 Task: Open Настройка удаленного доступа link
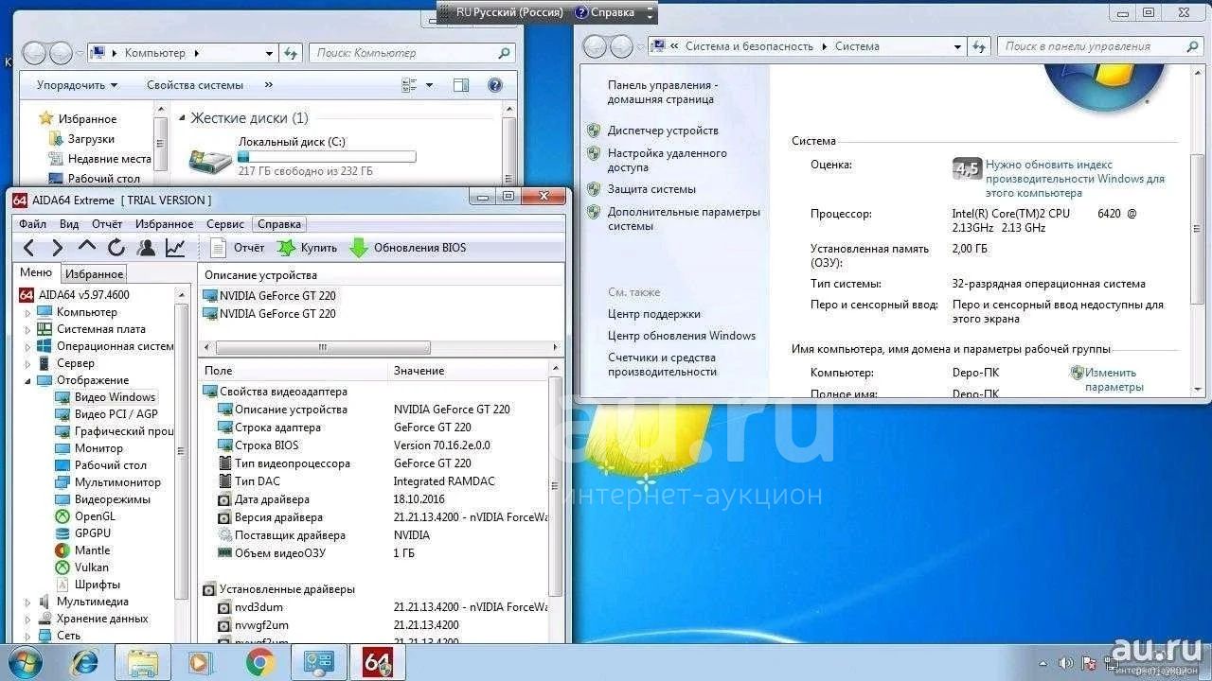668,160
